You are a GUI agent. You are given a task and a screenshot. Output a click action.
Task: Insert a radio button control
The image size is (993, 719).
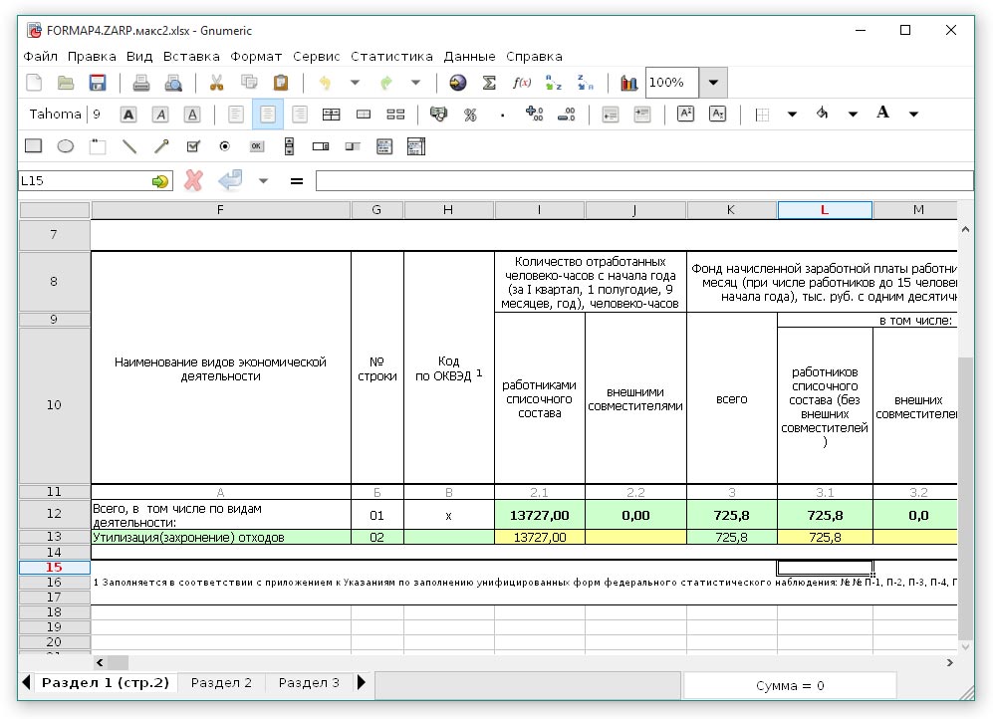pos(224,146)
